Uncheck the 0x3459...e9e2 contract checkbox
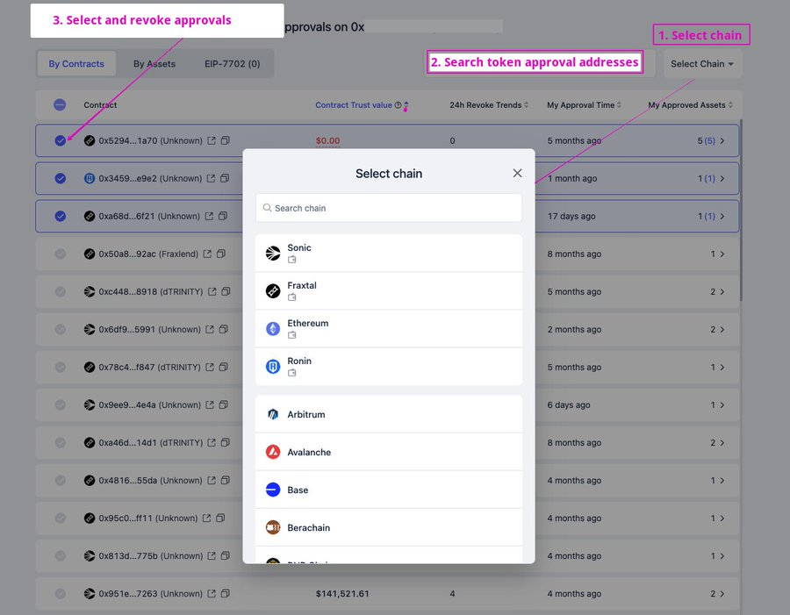The width and height of the screenshot is (790, 615). coord(60,178)
